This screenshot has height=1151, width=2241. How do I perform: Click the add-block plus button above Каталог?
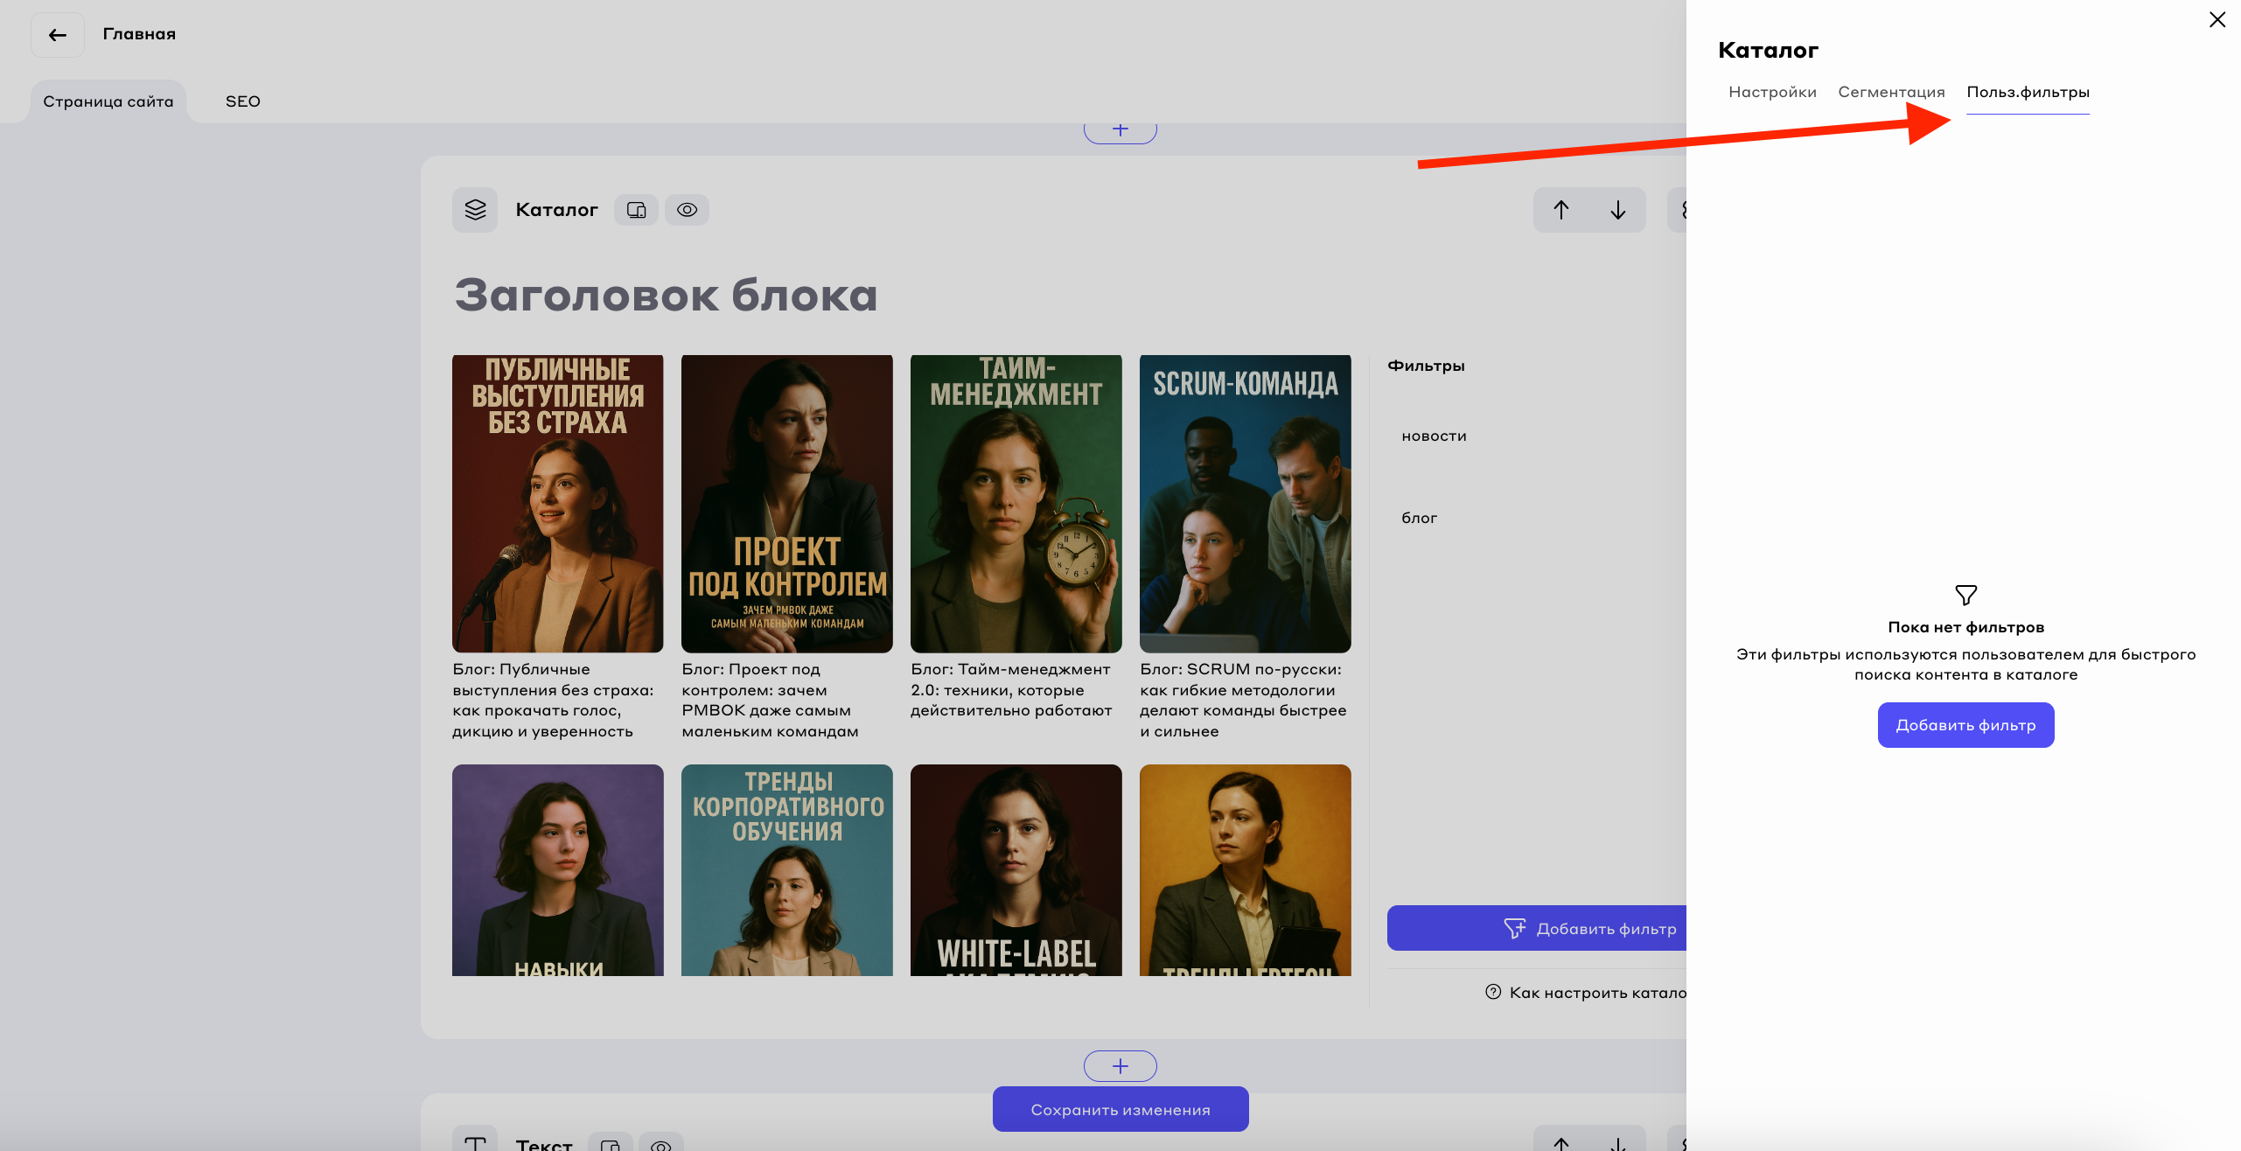pyautogui.click(x=1120, y=130)
